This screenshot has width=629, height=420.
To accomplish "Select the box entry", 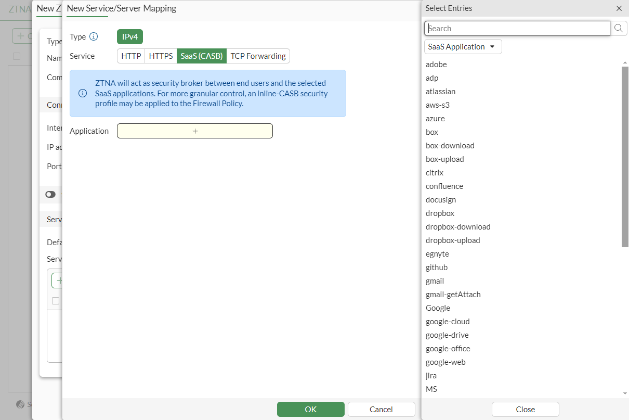I will click(432, 132).
